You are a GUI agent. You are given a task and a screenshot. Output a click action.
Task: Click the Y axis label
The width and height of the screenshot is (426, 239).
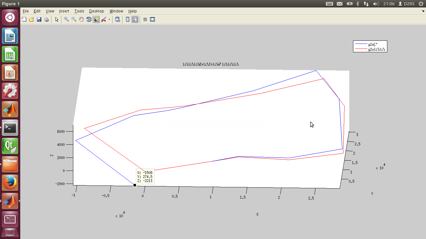(x=372, y=194)
